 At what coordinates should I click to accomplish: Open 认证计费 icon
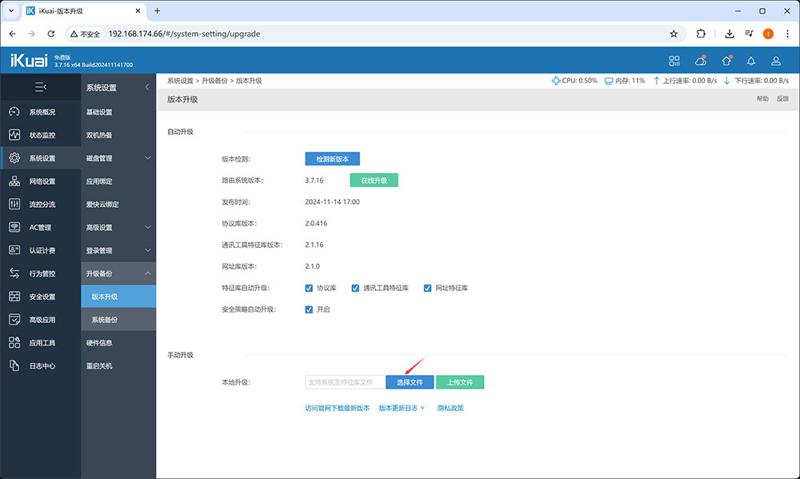pyautogui.click(x=14, y=250)
